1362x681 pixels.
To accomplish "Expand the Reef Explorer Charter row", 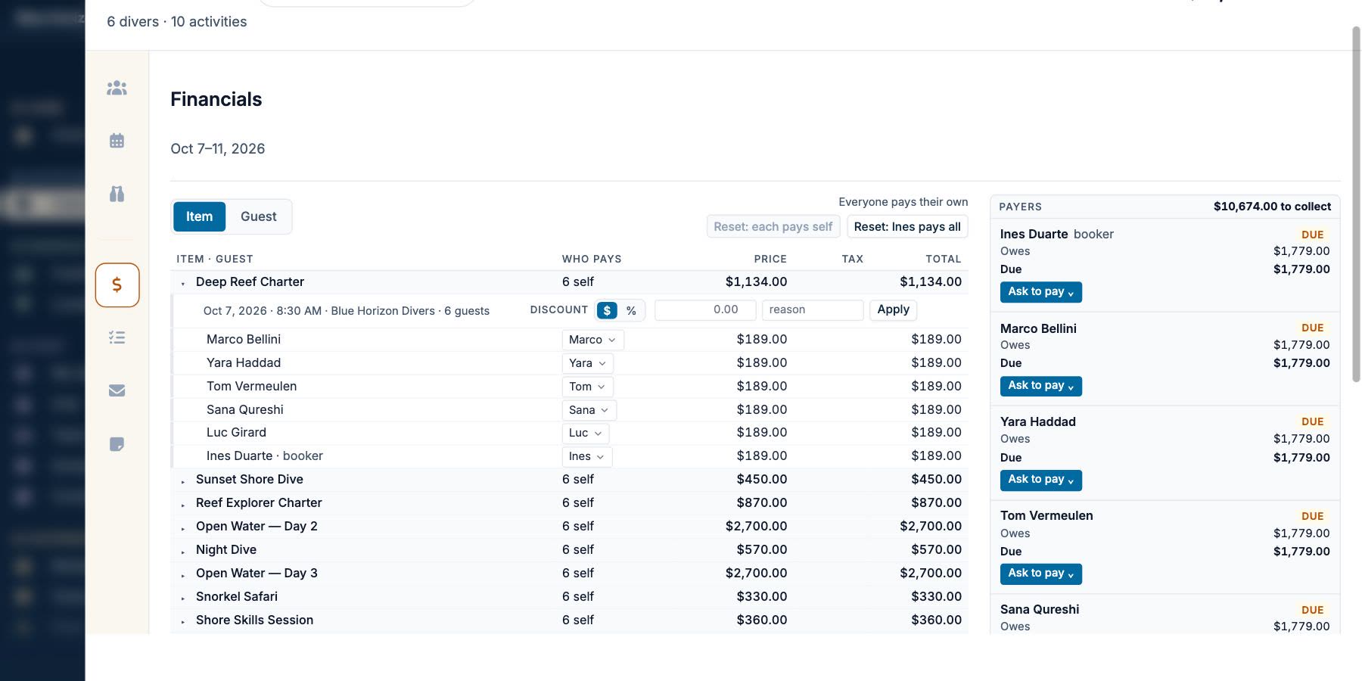I will click(183, 504).
